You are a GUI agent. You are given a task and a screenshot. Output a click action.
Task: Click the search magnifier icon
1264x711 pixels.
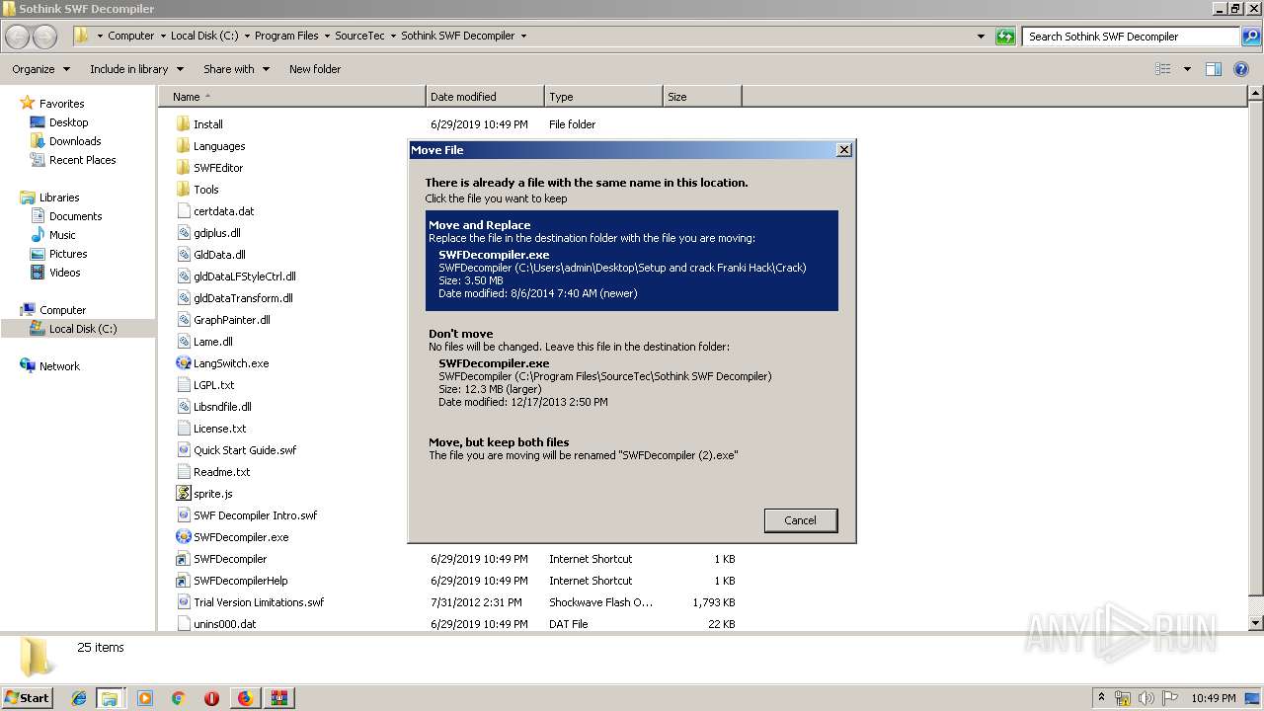(1251, 37)
